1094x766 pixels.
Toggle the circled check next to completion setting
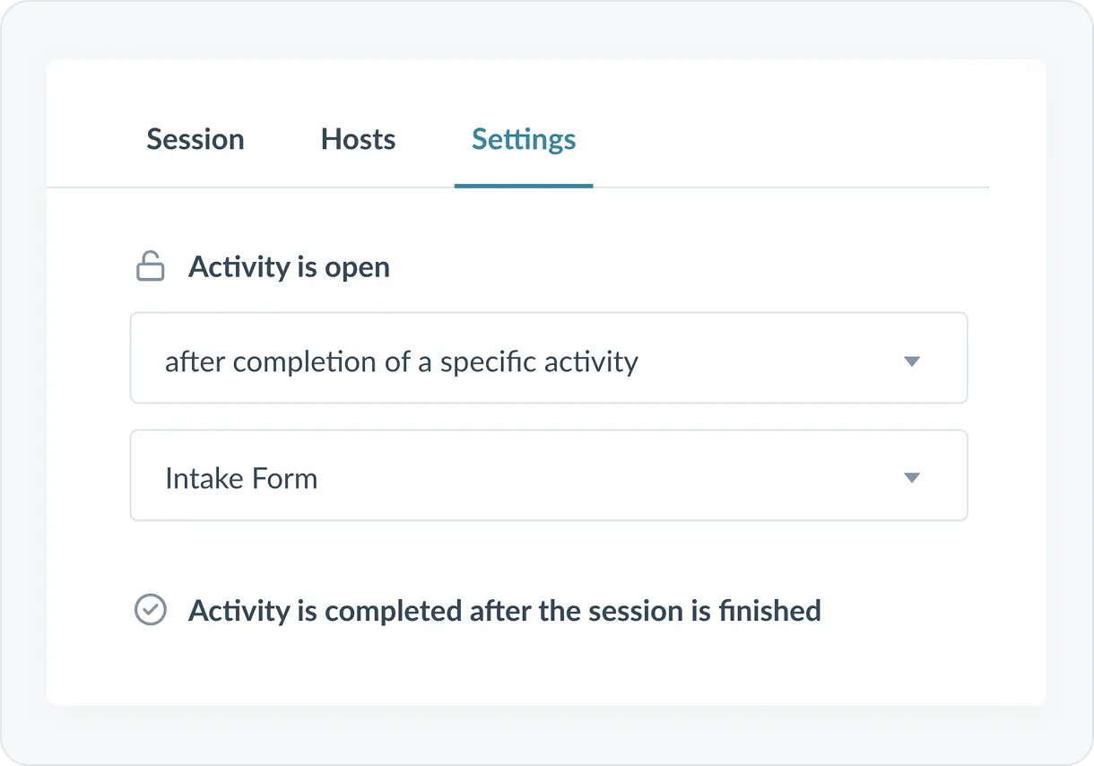[150, 611]
